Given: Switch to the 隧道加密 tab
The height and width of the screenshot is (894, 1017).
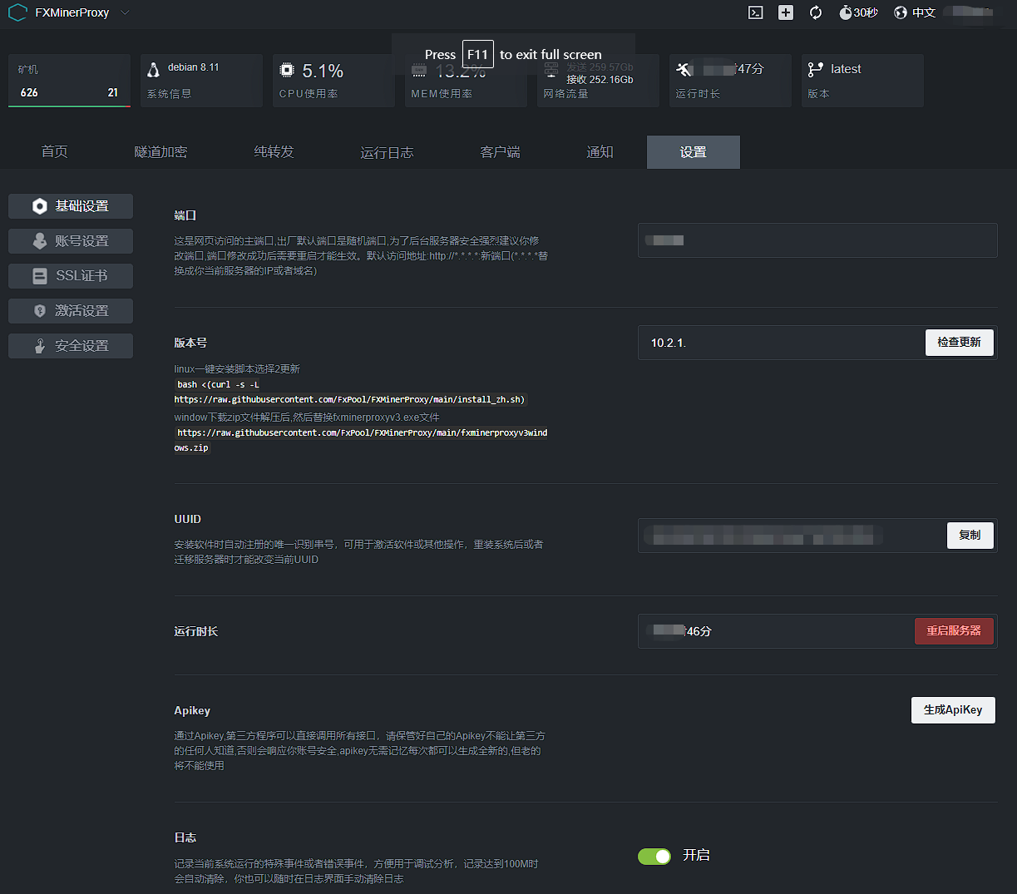Looking at the screenshot, I should [160, 152].
